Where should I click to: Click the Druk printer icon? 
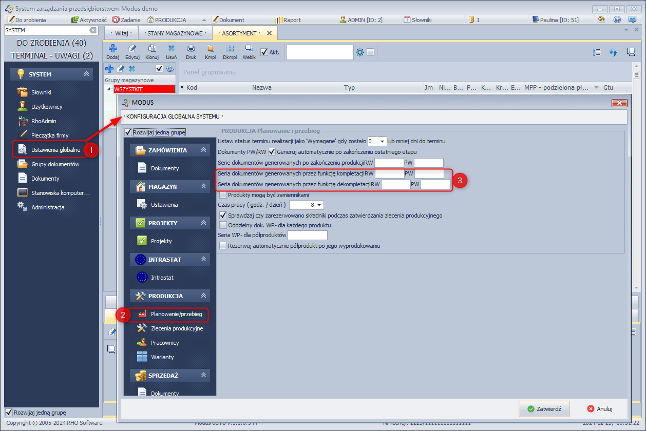click(x=191, y=49)
